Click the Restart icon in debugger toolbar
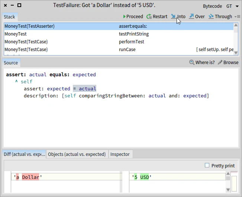 point(149,16)
